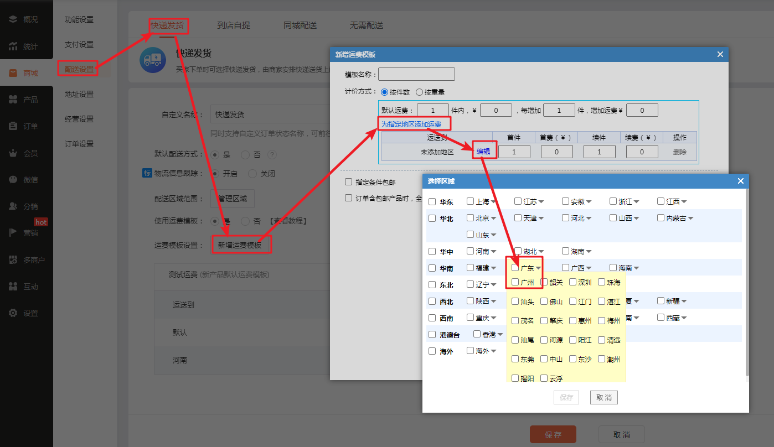Tick the 广州 city checkbox
The height and width of the screenshot is (447, 774).
pos(515,282)
